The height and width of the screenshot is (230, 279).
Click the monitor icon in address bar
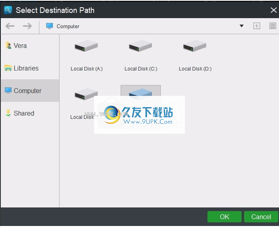coord(49,26)
